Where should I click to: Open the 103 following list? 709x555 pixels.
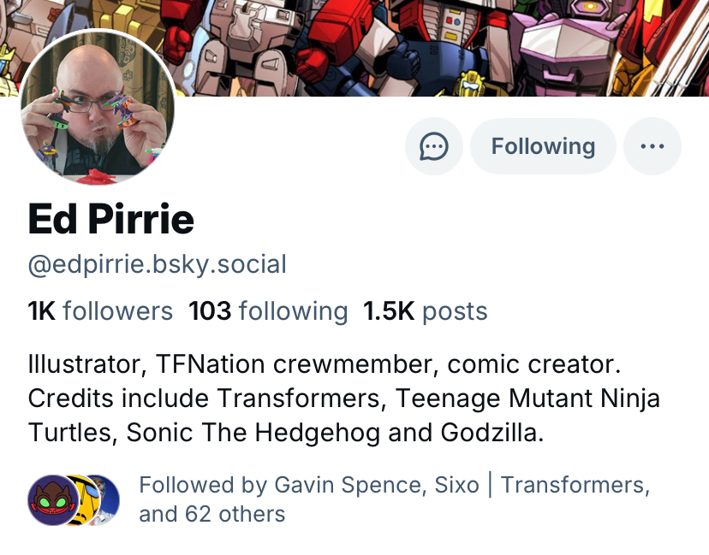pyautogui.click(x=268, y=310)
